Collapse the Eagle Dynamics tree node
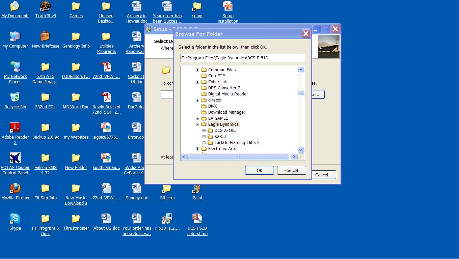 197,124
